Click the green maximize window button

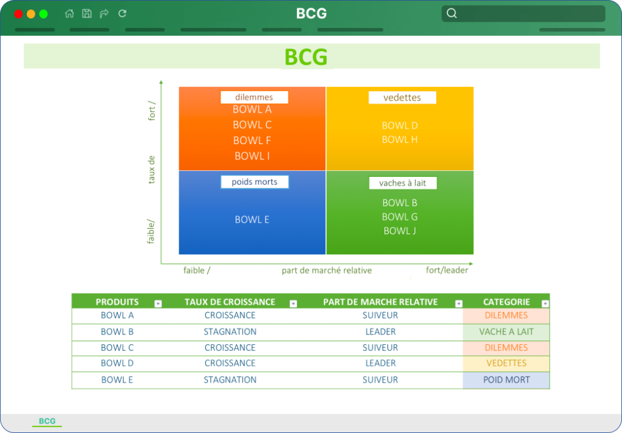click(x=44, y=14)
